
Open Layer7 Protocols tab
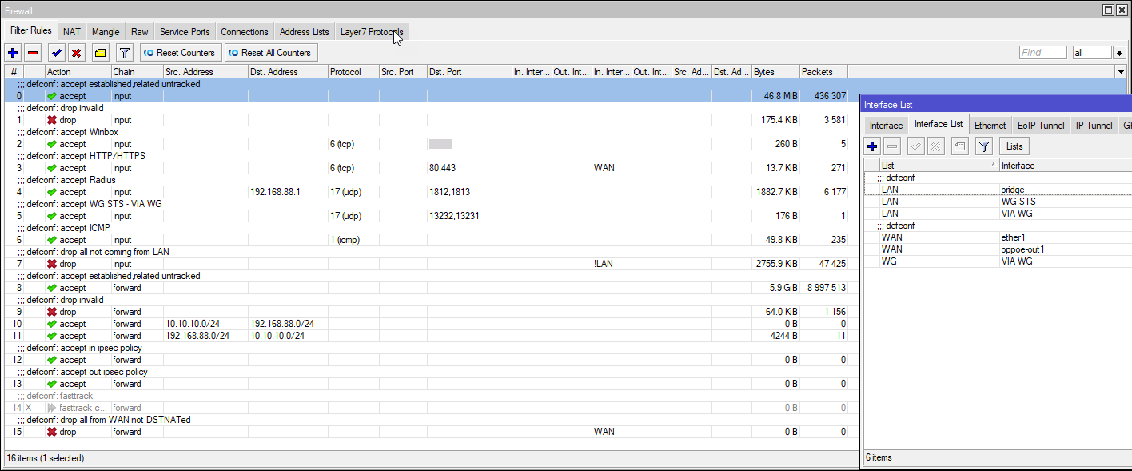point(372,32)
